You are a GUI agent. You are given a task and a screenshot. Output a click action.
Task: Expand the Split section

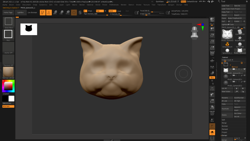(x=224, y=120)
